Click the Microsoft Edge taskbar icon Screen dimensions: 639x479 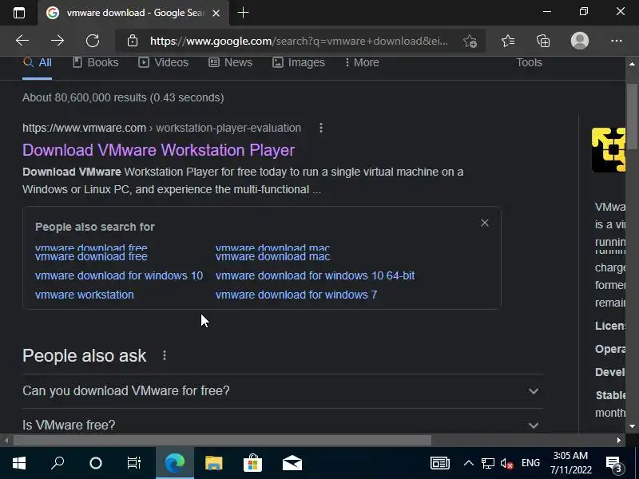(175, 463)
